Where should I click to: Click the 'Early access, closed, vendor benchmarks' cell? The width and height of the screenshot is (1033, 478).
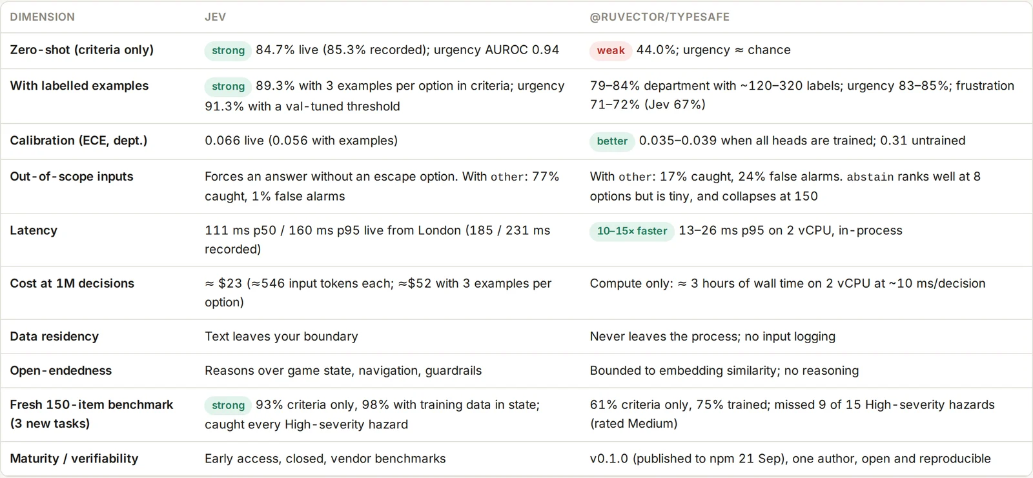[325, 459]
